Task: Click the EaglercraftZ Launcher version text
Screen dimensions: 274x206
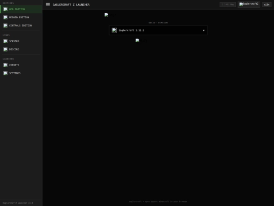Action: [x=18, y=203]
